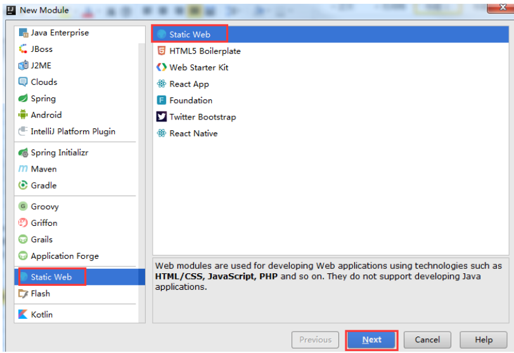Cancel the New Module dialog

pos(427,340)
